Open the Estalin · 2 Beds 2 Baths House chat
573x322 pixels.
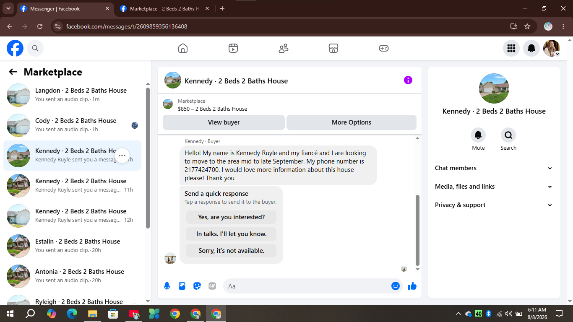[72, 246]
